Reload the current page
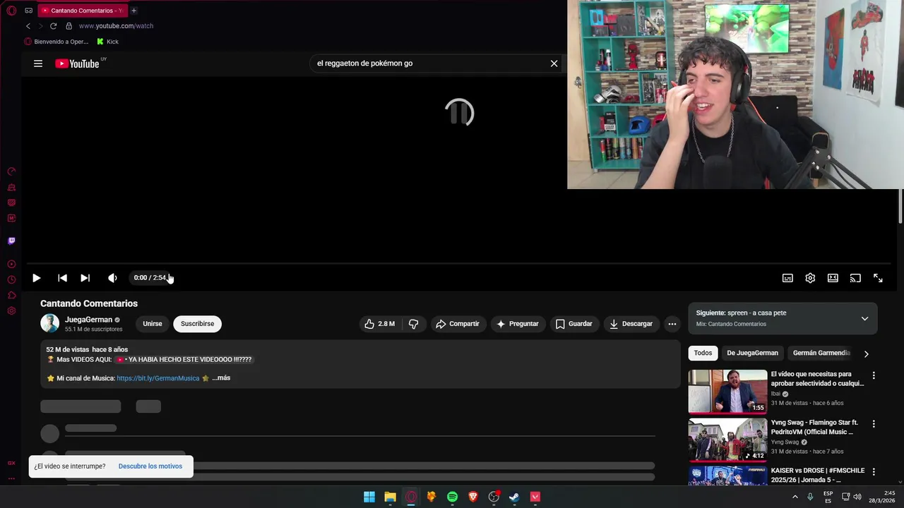Image resolution: width=904 pixels, height=508 pixels. 53,26
